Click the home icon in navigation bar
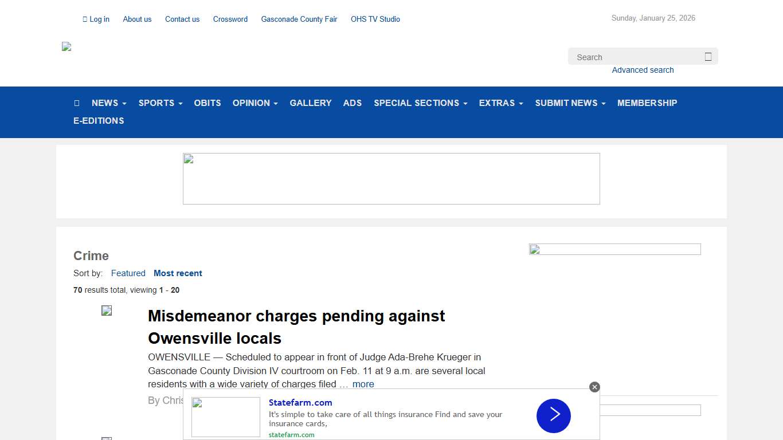 pyautogui.click(x=77, y=103)
